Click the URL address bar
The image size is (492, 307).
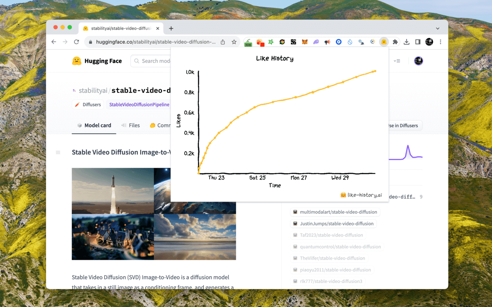point(156,42)
